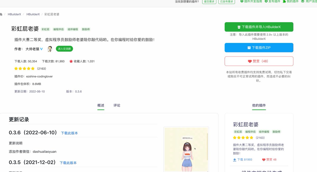Open author 大帅老猿 profile link
The height and width of the screenshot is (172, 317).
[32, 49]
